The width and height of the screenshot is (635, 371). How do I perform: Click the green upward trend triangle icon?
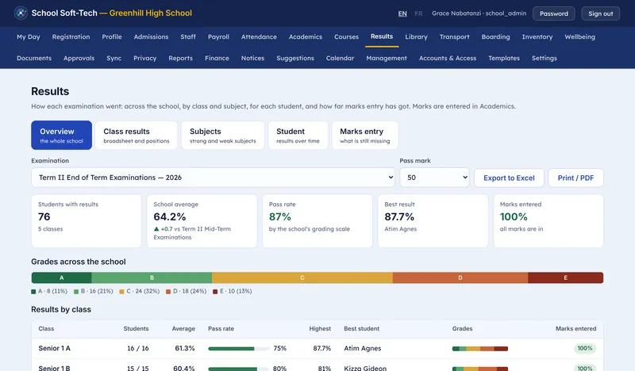(156, 229)
